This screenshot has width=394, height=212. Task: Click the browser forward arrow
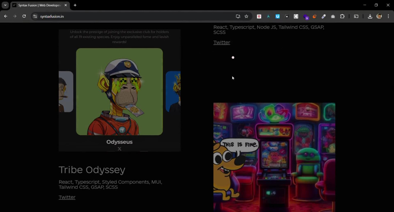(x=15, y=16)
